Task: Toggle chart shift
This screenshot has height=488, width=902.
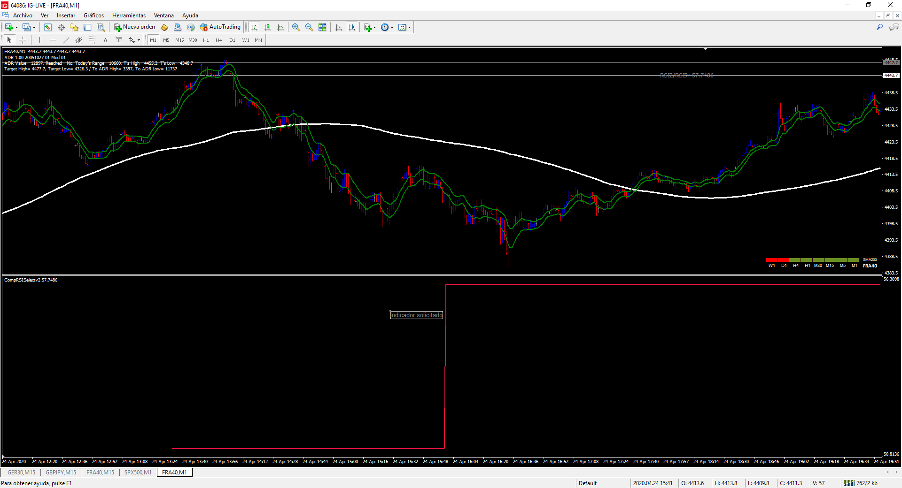Action: pos(352,27)
